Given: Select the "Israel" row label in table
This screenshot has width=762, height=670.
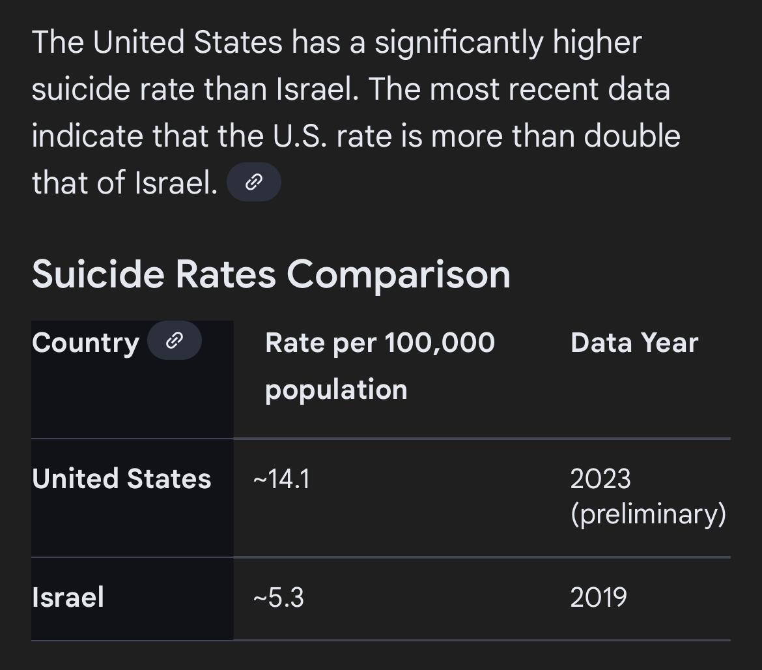Looking at the screenshot, I should coord(68,597).
